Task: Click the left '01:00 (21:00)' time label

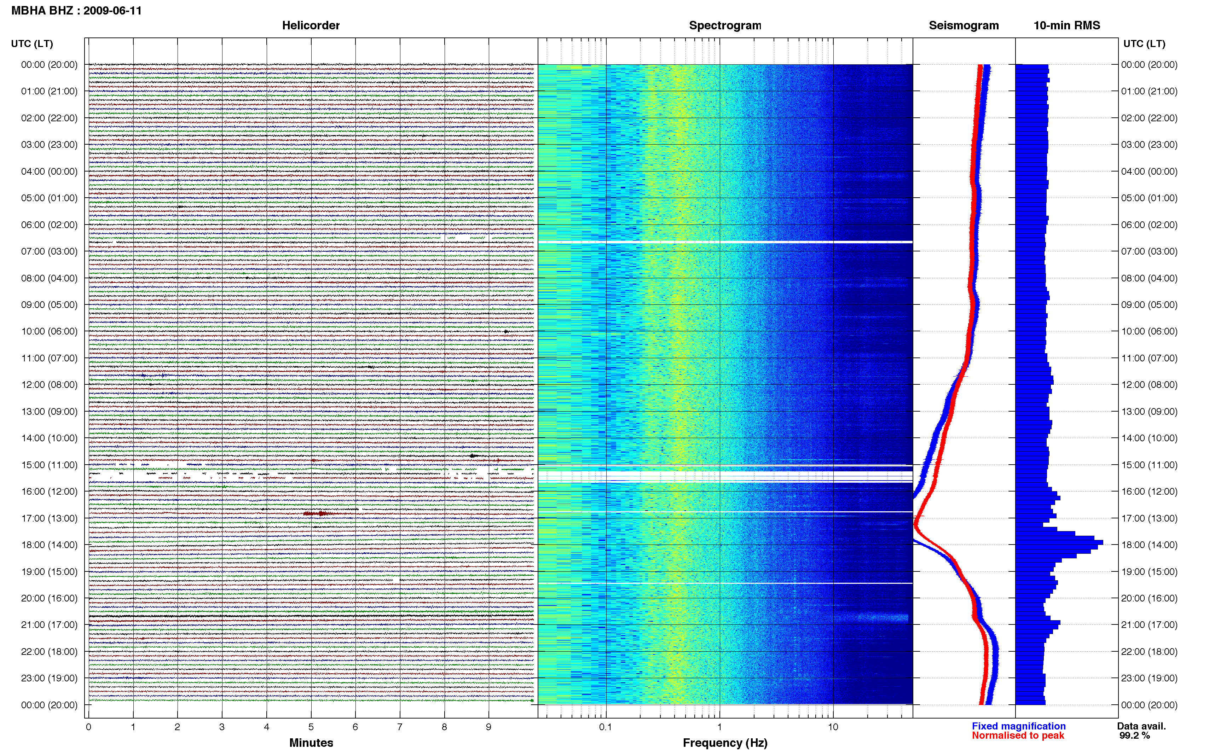Action: click(49, 91)
